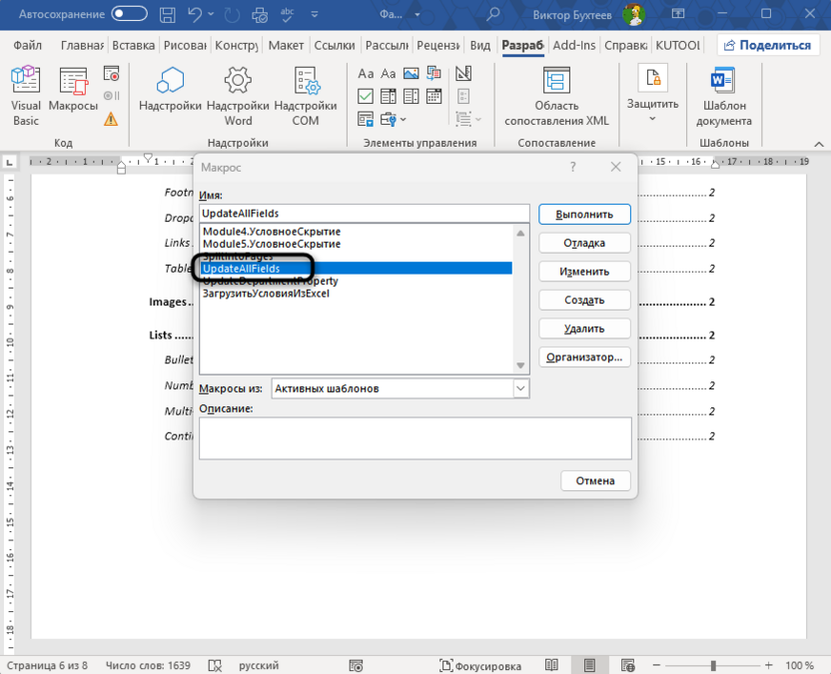Viewport: 831px width, 674px height.
Task: Adjust the zoom slider
Action: (711, 664)
